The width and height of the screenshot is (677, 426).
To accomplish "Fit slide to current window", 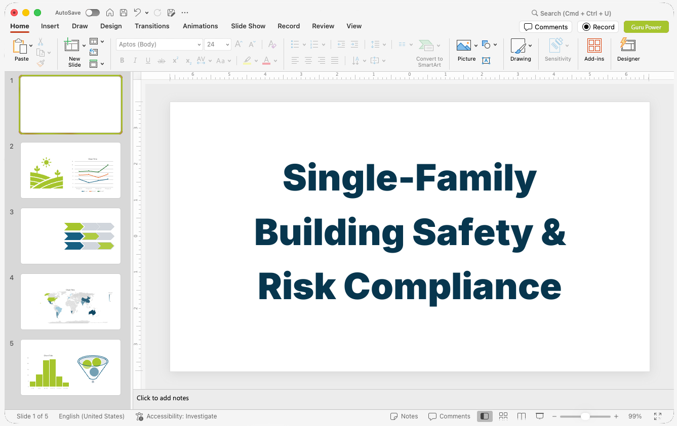I will (x=658, y=416).
